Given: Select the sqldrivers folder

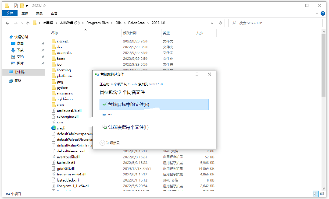Looking at the screenshot, I should (62, 99).
